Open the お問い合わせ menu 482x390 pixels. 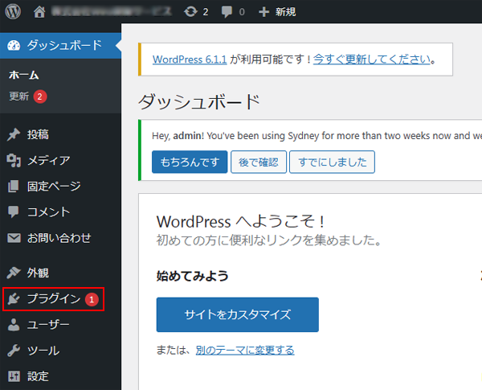click(60, 238)
